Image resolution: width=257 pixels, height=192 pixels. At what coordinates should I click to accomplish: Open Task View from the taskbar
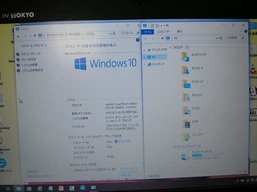[8, 189]
